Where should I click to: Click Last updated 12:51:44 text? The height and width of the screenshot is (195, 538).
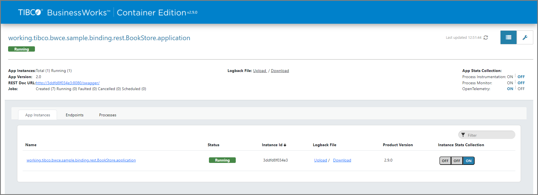pyautogui.click(x=463, y=37)
